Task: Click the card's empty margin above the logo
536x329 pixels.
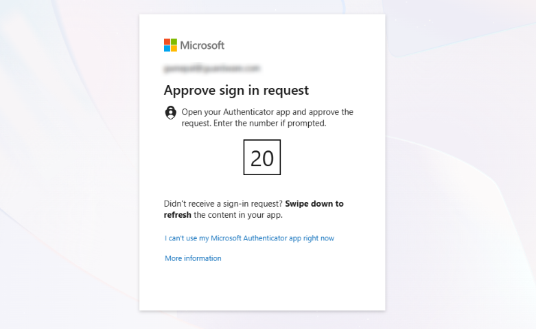Action: coord(261,24)
